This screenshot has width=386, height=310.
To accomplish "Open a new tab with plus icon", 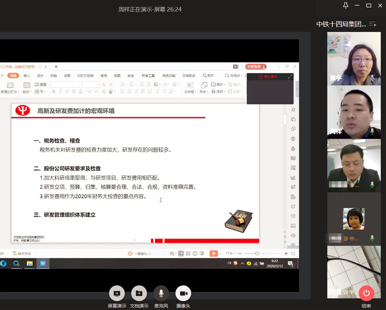I will (56, 66).
